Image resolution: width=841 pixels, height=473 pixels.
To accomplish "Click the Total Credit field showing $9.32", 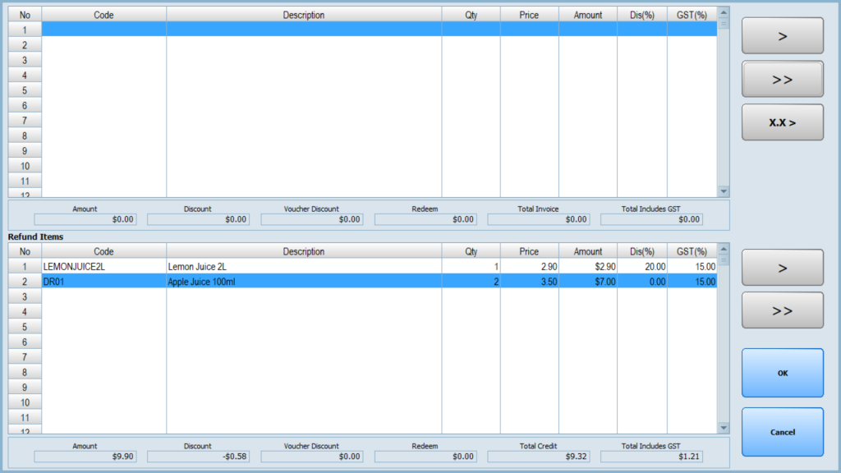I will 539,456.
